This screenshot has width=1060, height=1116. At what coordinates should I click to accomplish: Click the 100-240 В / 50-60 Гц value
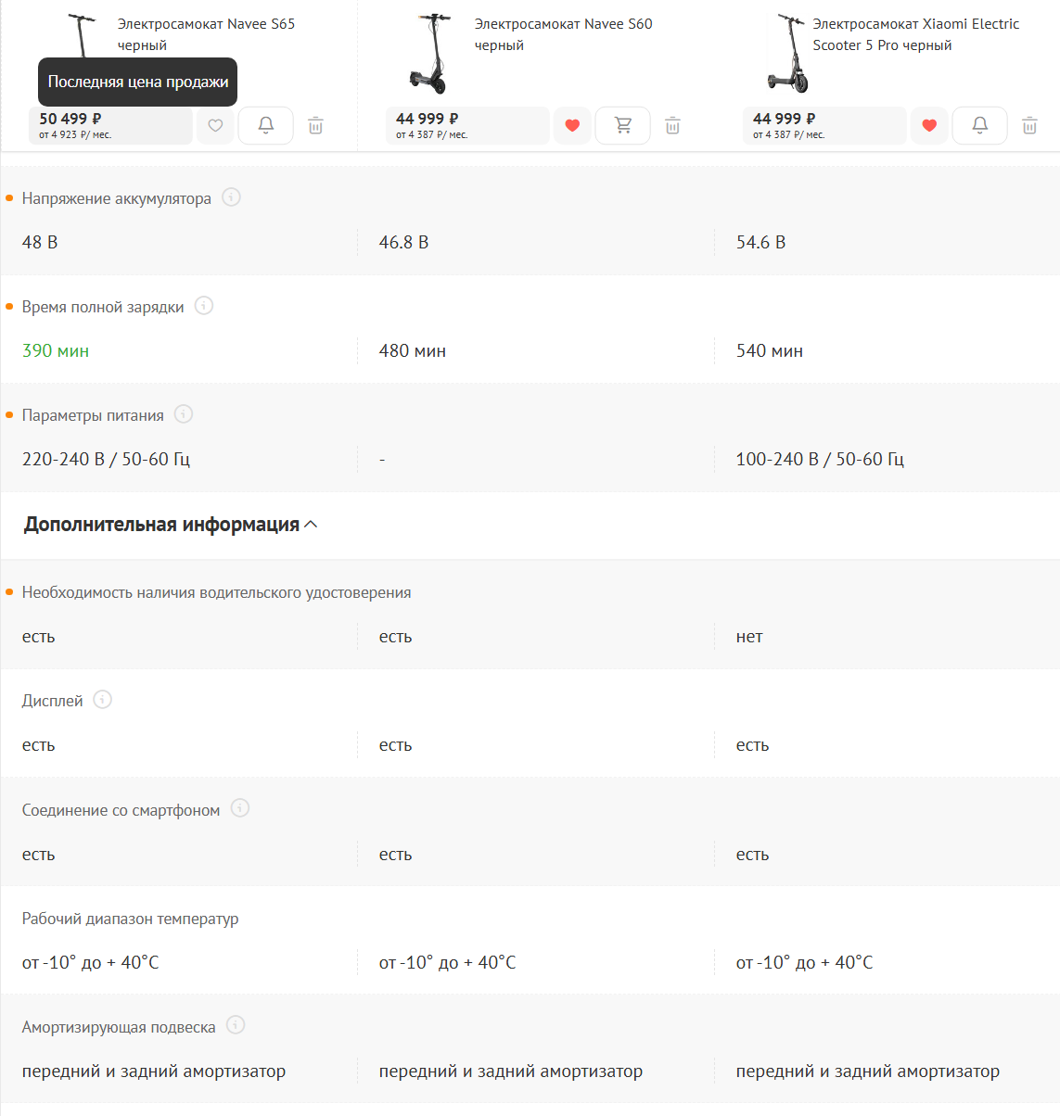pos(820,460)
